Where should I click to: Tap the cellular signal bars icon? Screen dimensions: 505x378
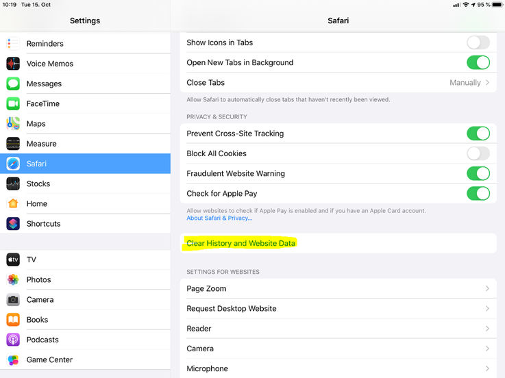pyautogui.click(x=456, y=5)
